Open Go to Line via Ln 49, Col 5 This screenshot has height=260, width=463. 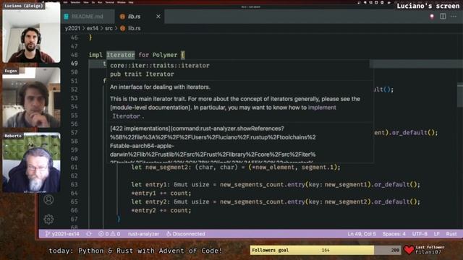click(x=362, y=234)
